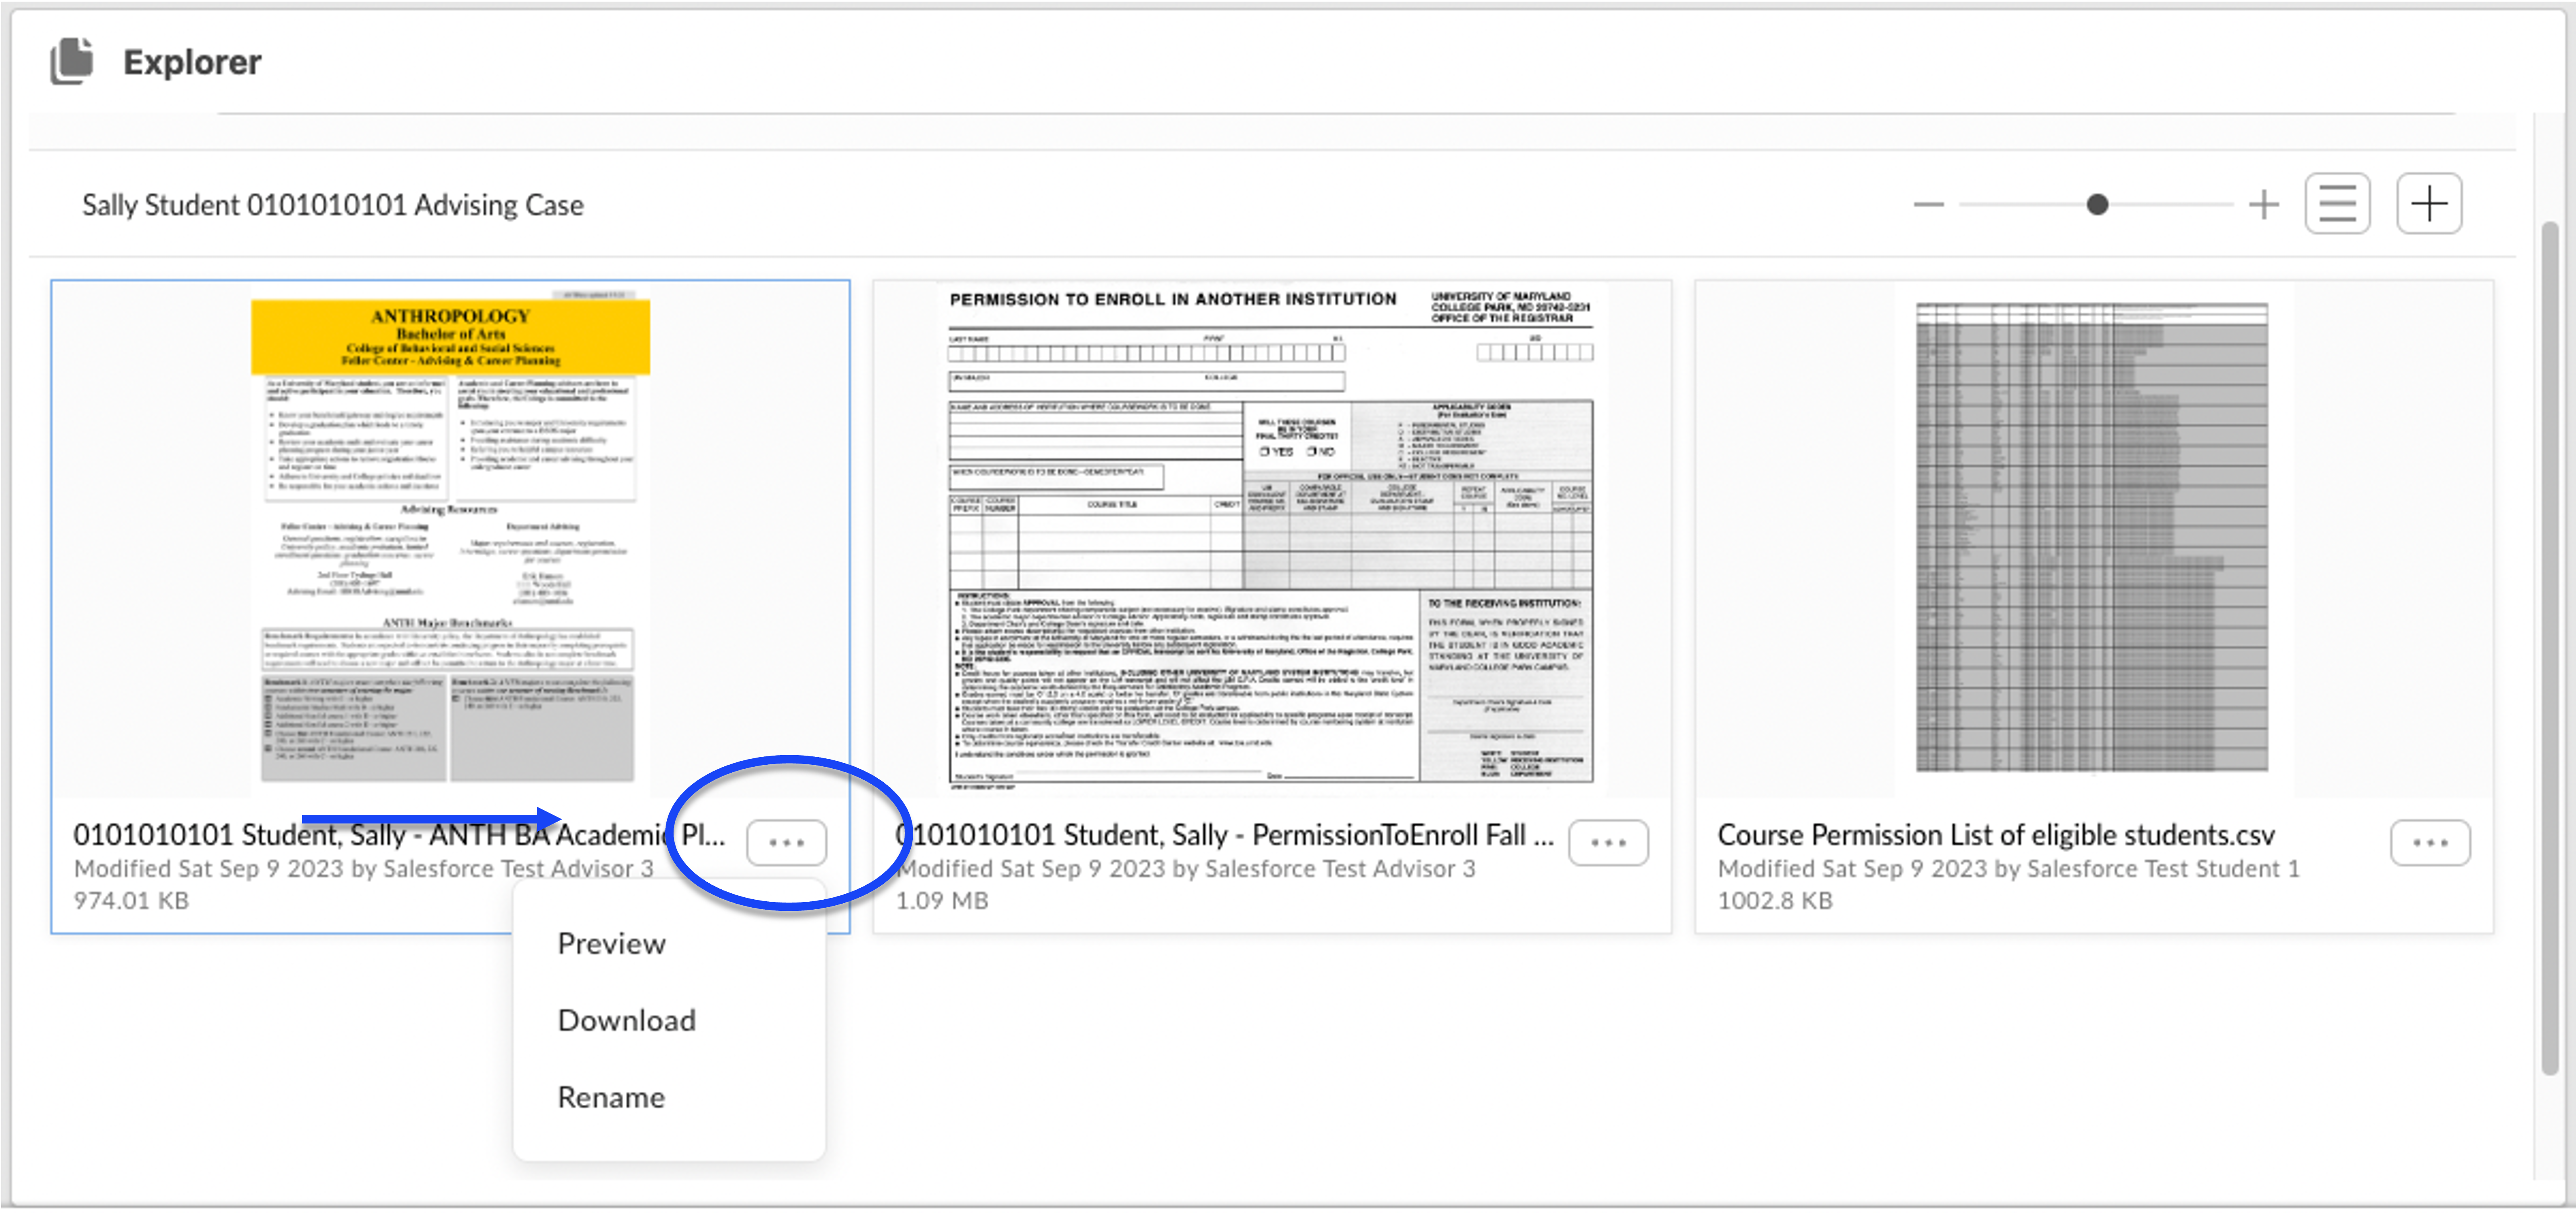This screenshot has width=2576, height=1213.
Task: Open options for ANTH BA Academic Plan
Action: (x=786, y=842)
